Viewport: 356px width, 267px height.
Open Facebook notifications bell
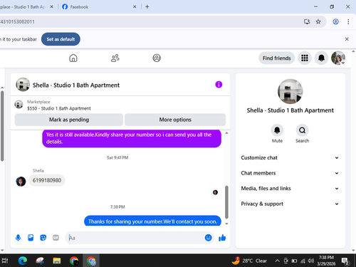(x=321, y=58)
